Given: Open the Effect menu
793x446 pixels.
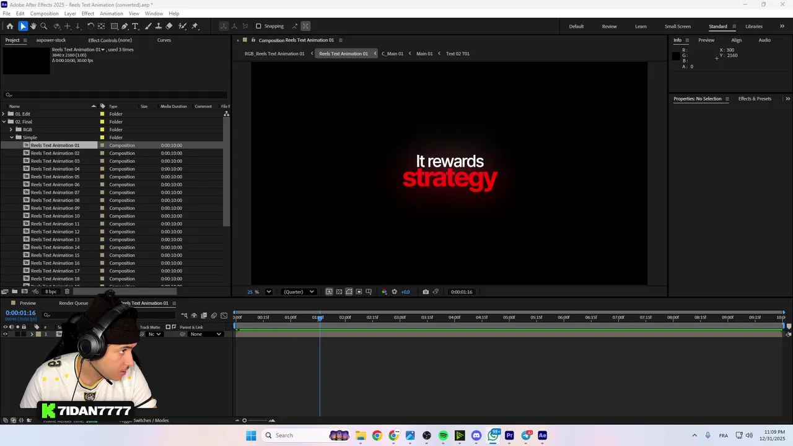Looking at the screenshot, I should point(88,14).
